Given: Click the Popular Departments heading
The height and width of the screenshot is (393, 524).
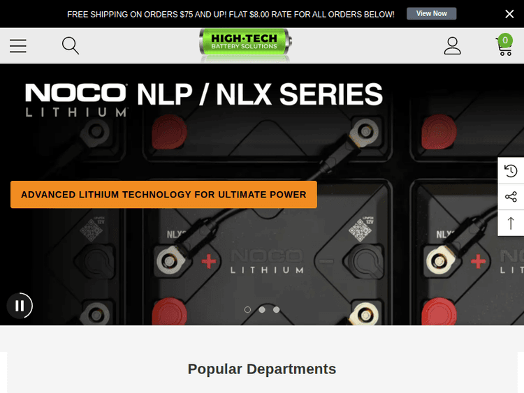Looking at the screenshot, I should (262, 369).
